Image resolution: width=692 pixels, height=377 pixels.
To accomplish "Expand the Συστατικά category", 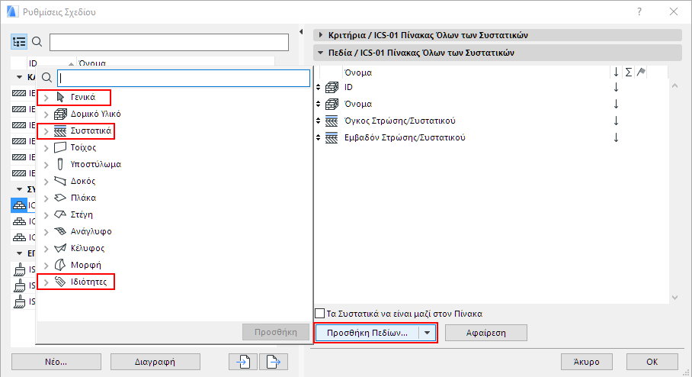I will click(x=46, y=131).
